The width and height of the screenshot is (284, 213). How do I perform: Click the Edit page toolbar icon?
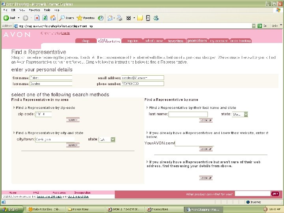tap(129, 18)
